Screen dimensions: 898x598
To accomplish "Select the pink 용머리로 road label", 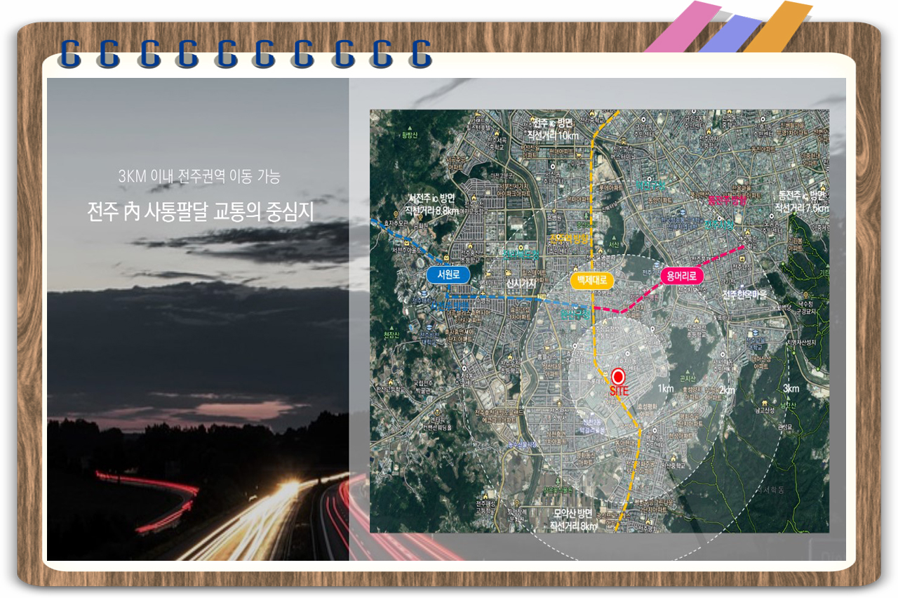I will (x=681, y=277).
